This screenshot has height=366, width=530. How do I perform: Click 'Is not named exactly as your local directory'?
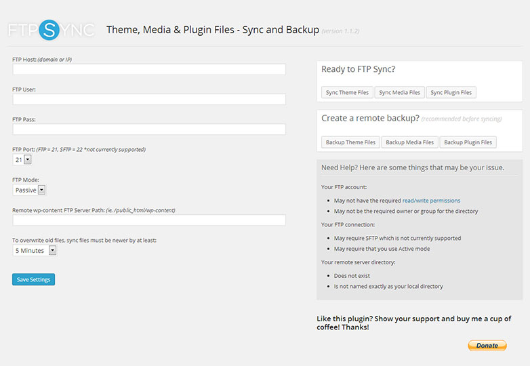coord(388,286)
